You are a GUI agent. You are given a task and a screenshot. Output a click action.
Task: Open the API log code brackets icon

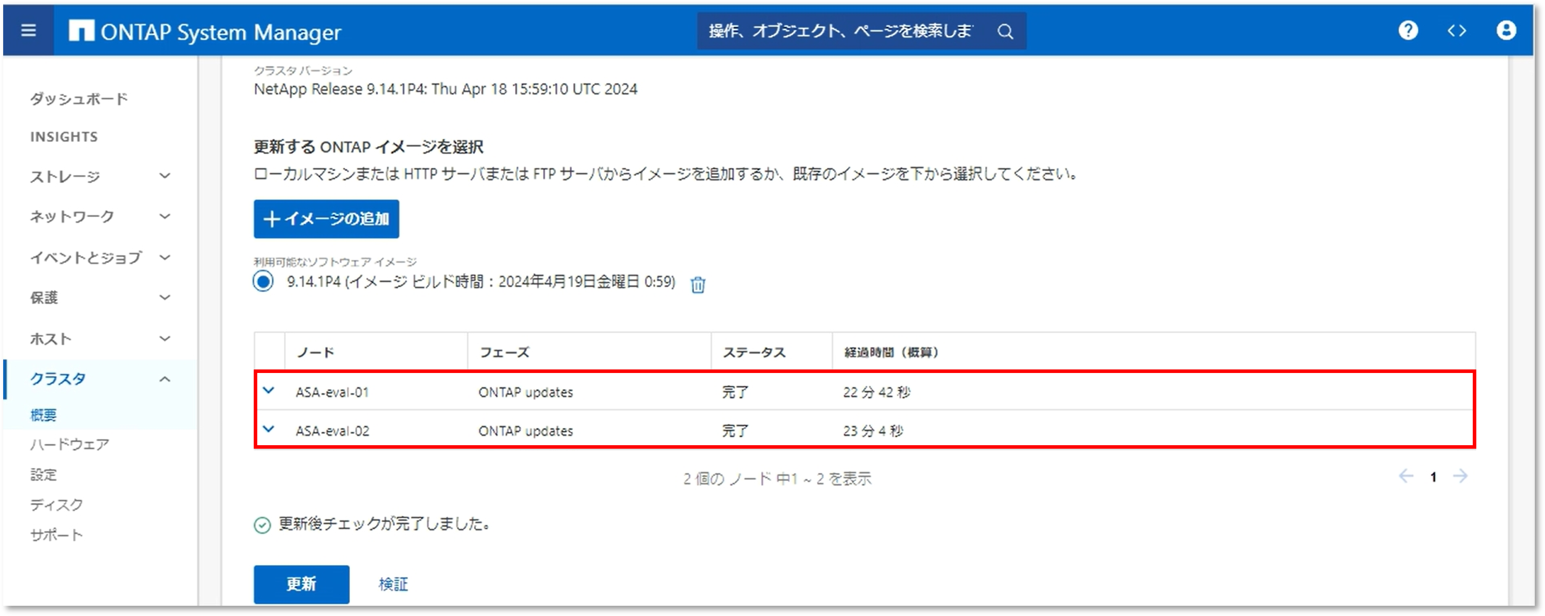1457,31
